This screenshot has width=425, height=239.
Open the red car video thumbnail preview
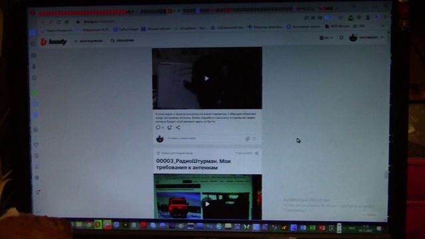pyautogui.click(x=208, y=197)
